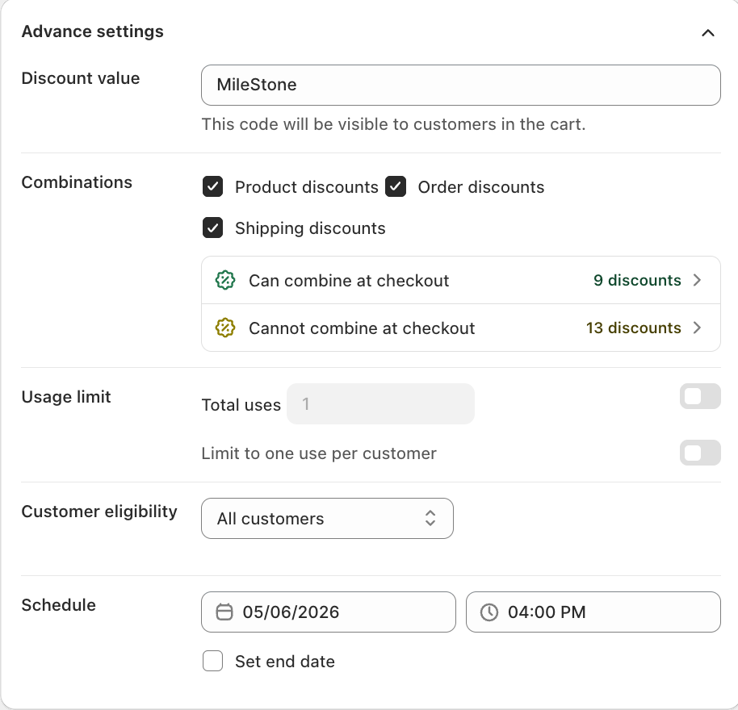Viewport: 738px width, 710px height.
Task: Open the All customers dropdown
Action: [x=327, y=519]
